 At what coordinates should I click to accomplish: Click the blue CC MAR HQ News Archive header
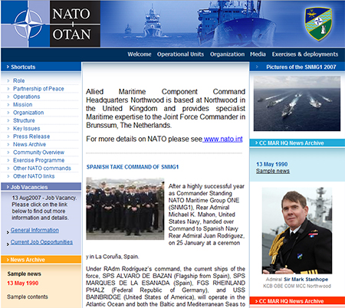click(297, 143)
